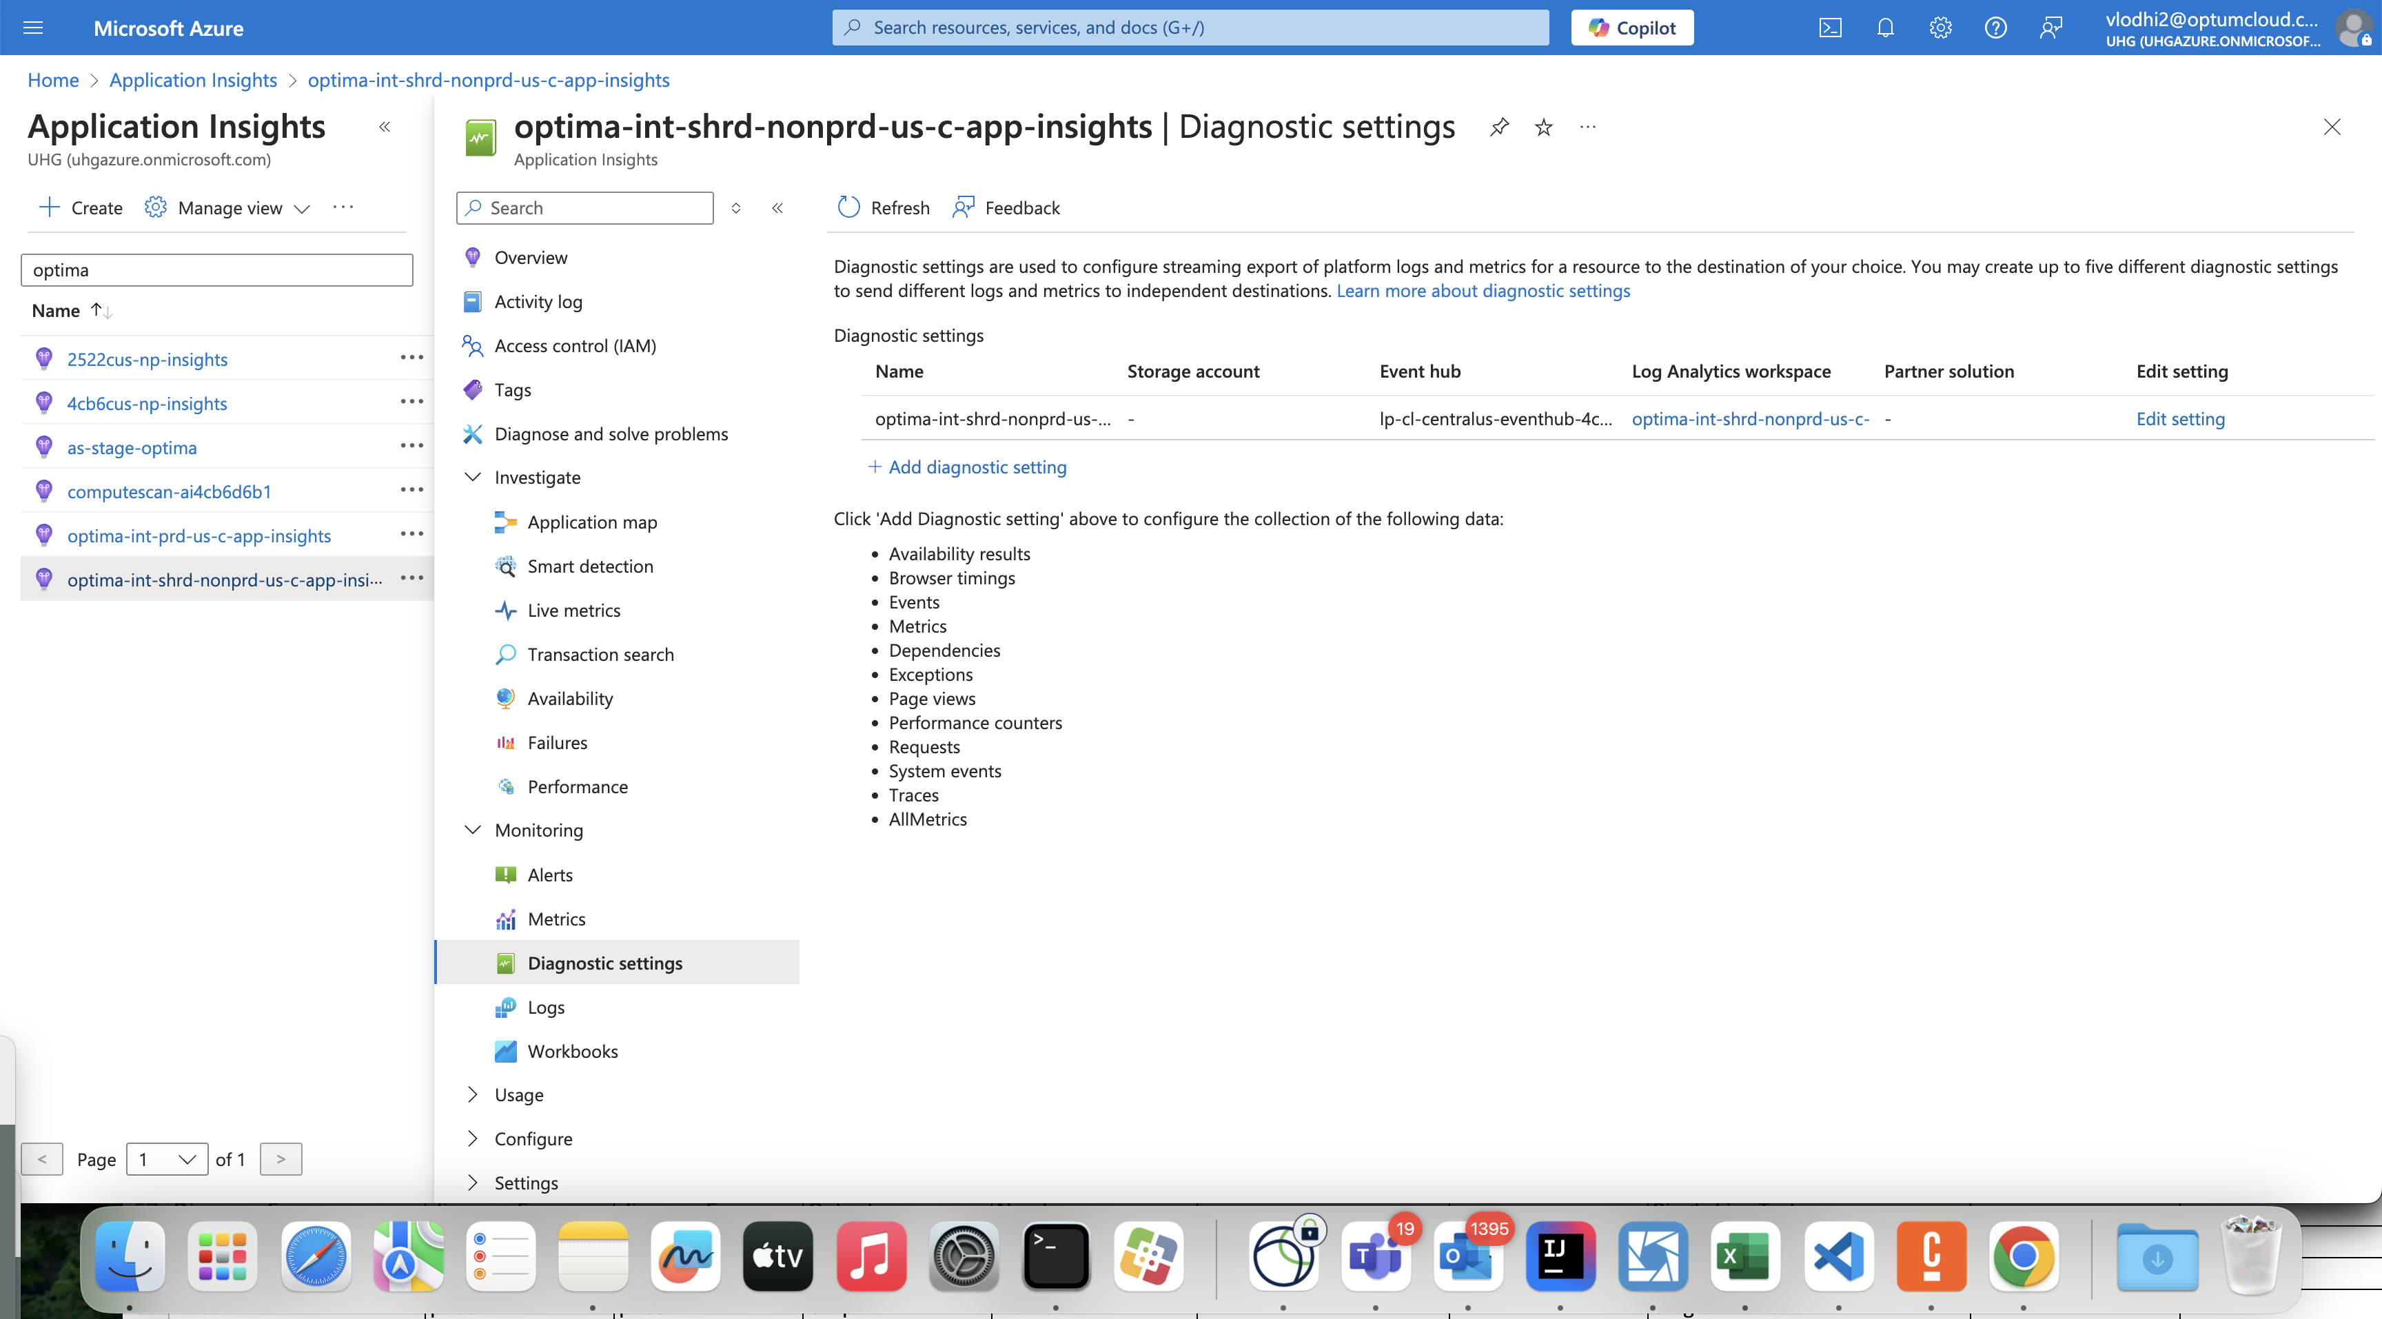
Task: Pin the Diagnostic settings blade
Action: click(x=1499, y=127)
